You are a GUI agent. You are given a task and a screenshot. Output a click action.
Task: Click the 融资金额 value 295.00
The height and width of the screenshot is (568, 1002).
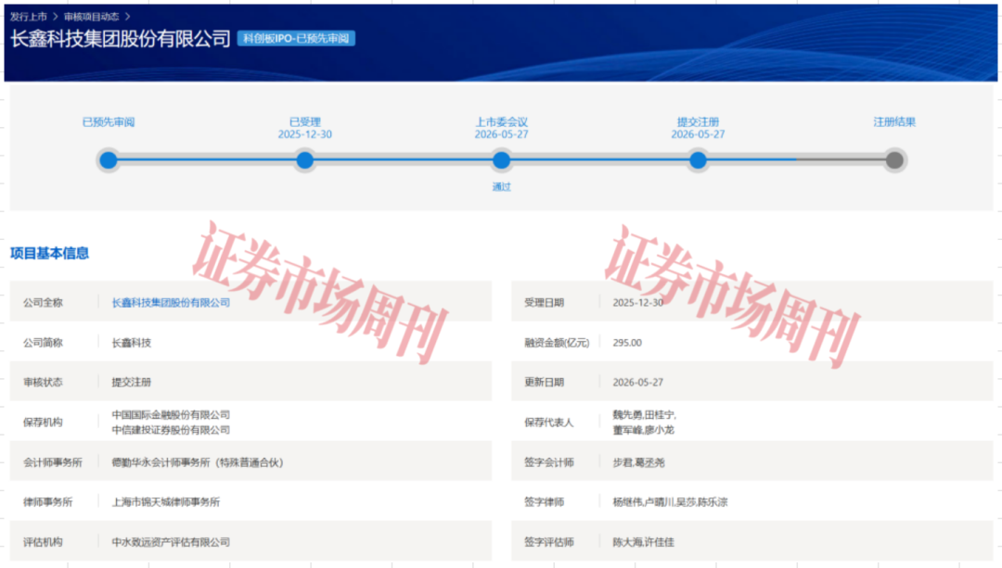pos(627,343)
